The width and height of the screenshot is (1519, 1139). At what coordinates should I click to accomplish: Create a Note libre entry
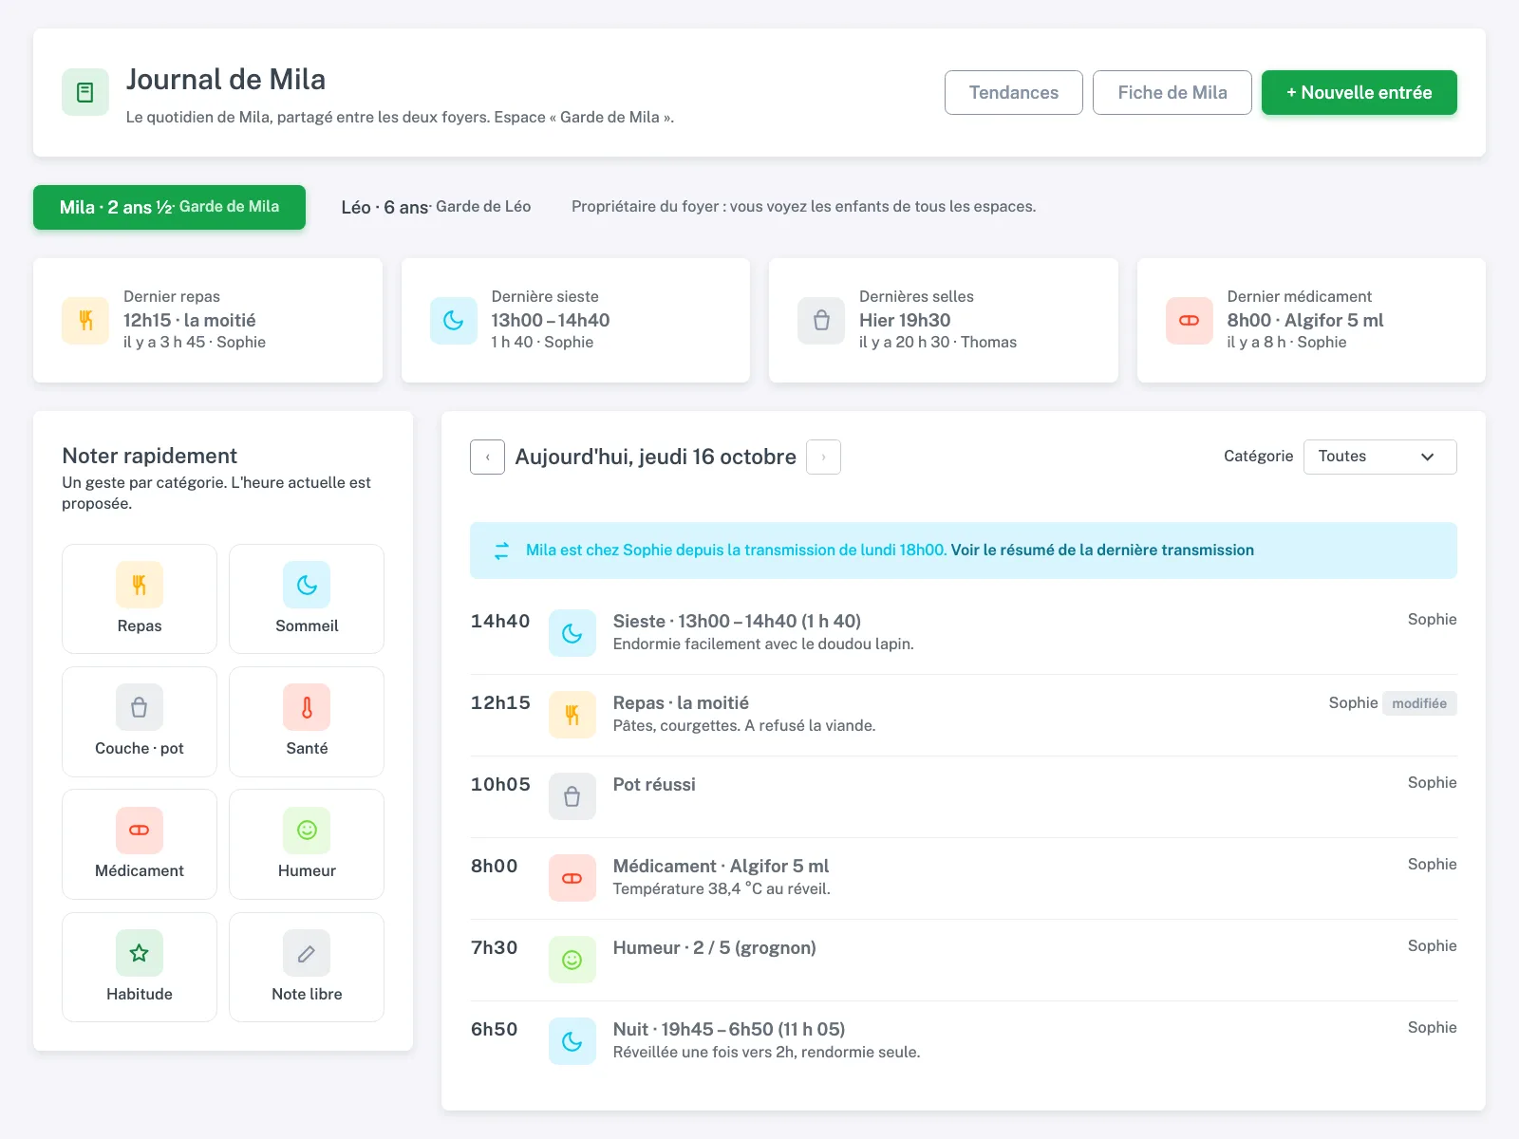[307, 967]
